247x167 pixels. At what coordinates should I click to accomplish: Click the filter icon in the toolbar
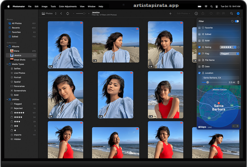click(238, 14)
